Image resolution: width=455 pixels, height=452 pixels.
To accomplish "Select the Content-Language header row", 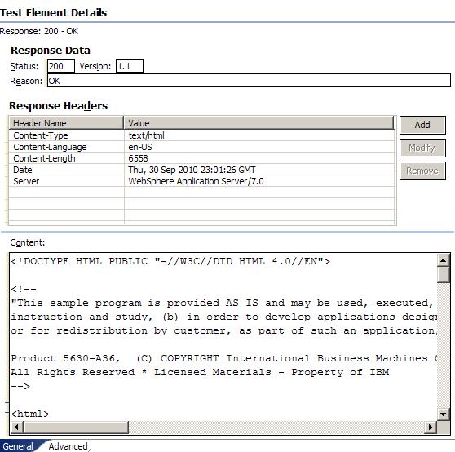I will [201, 147].
